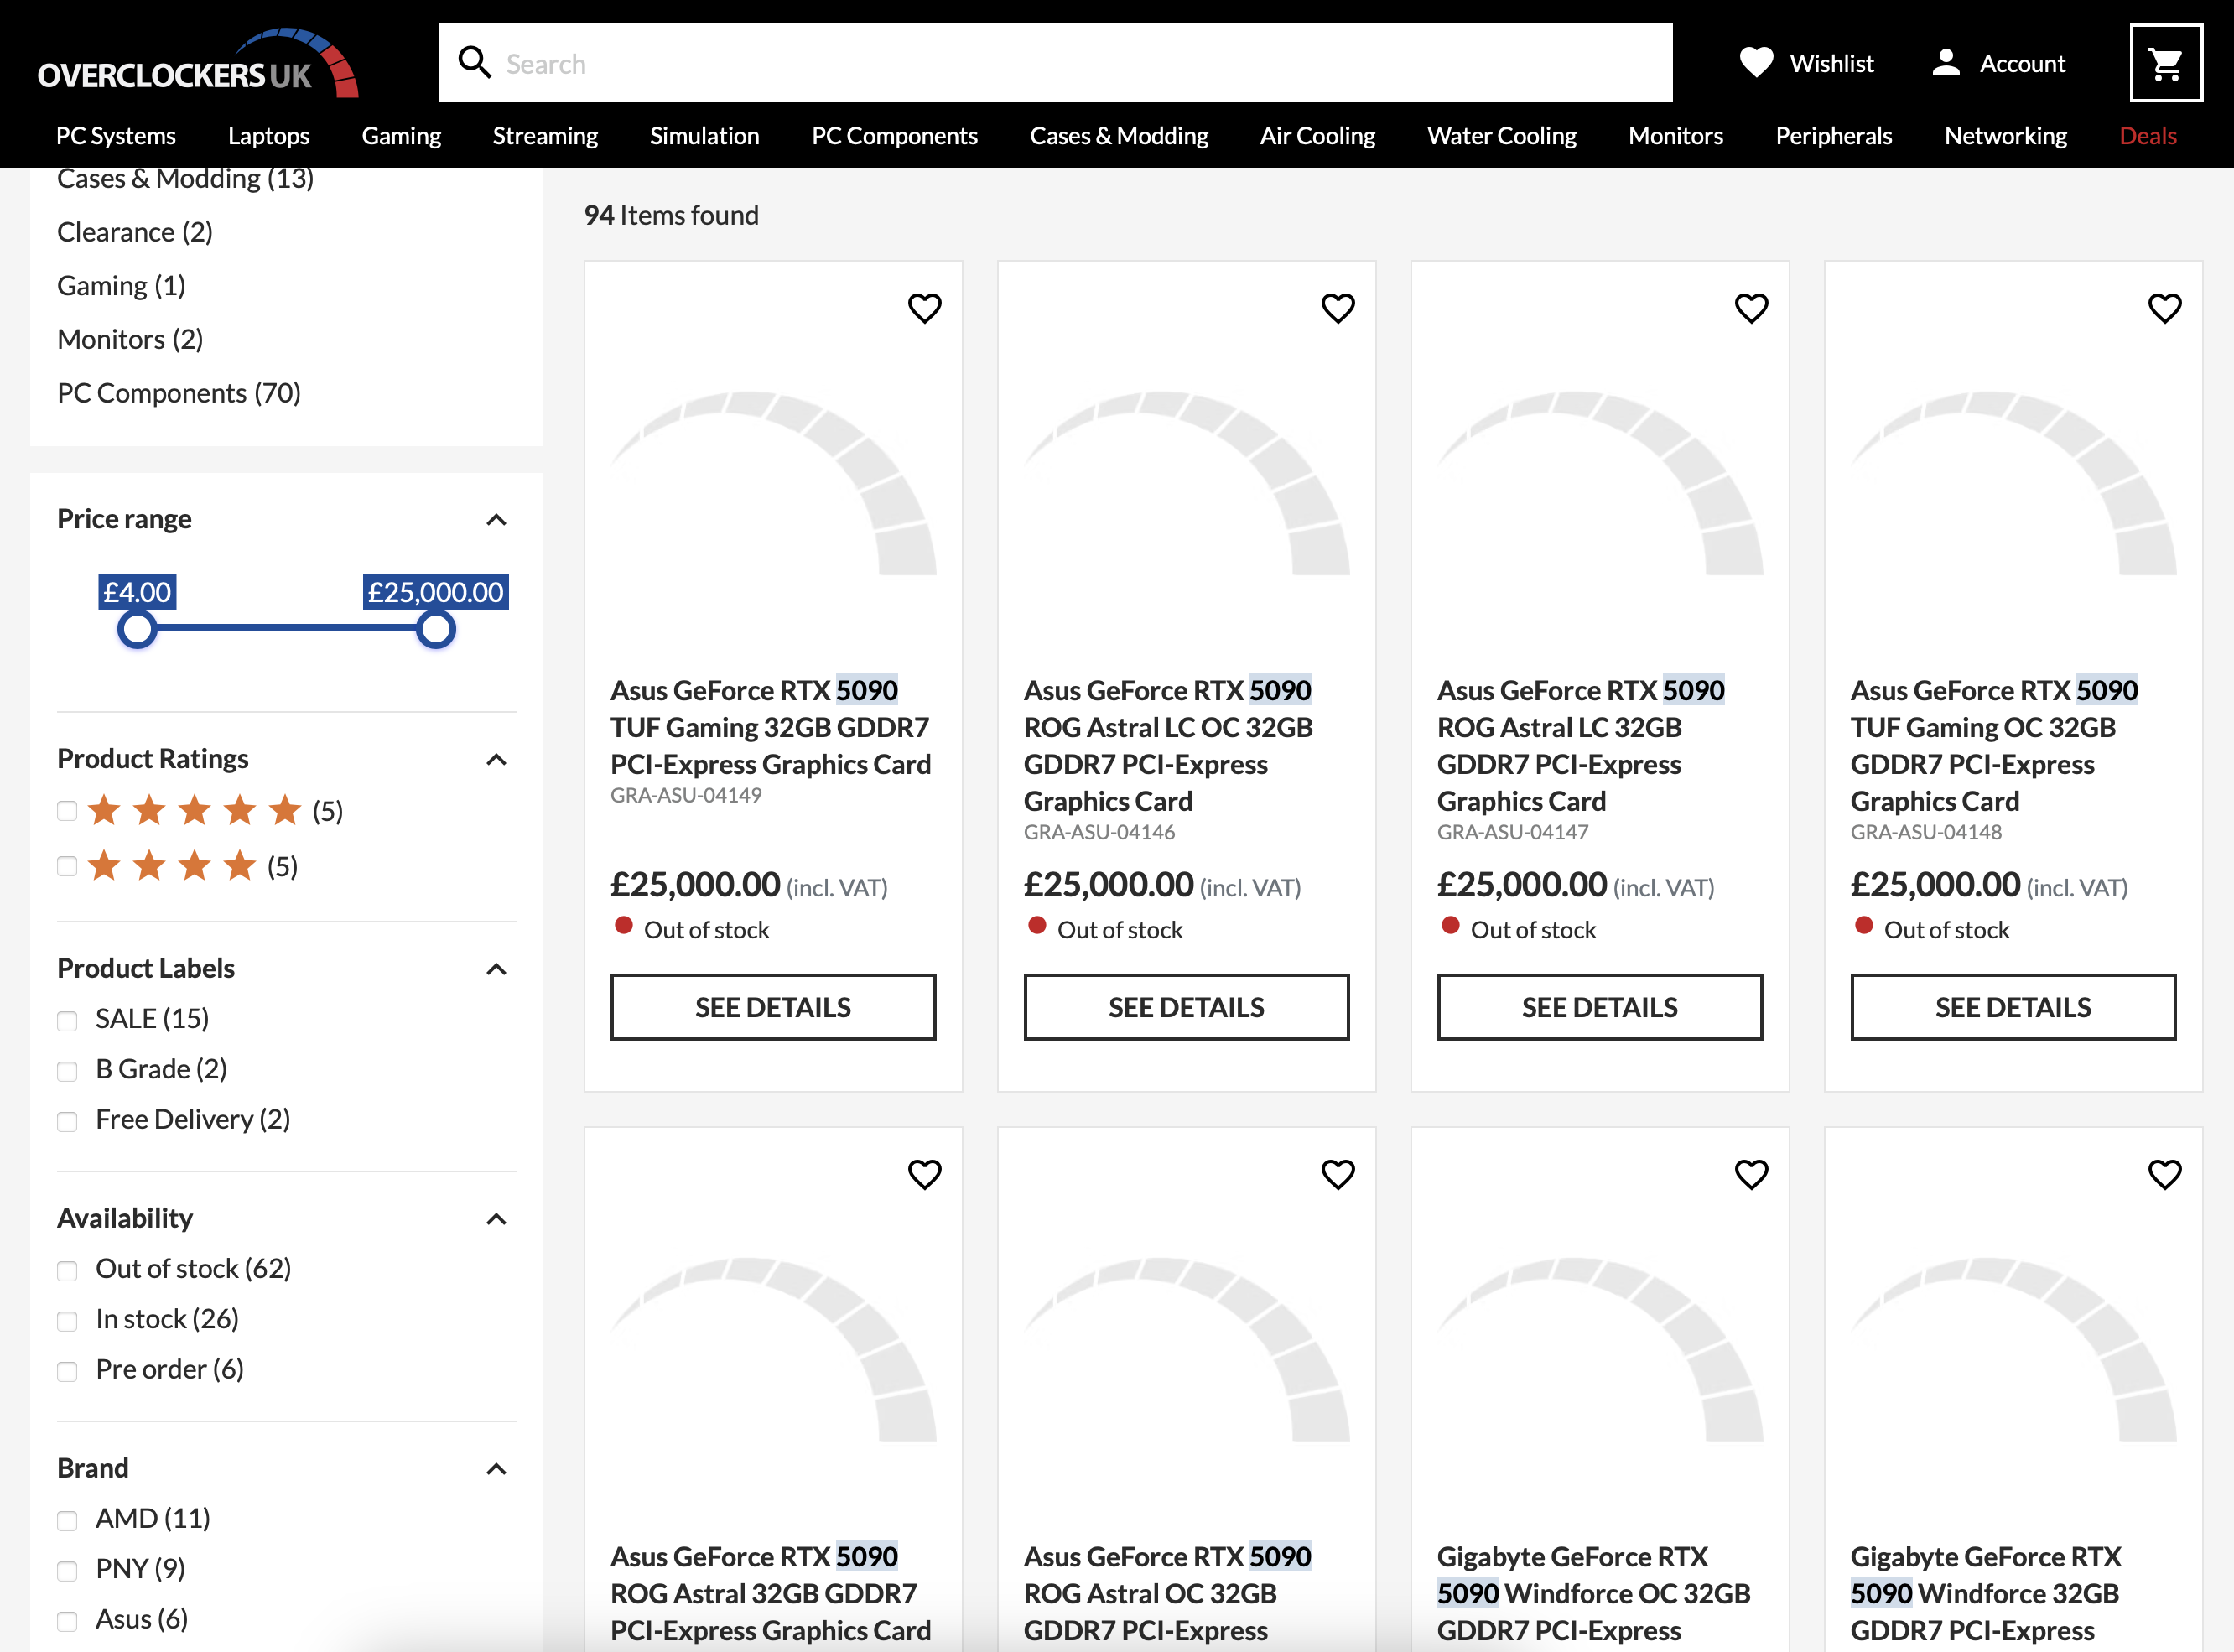Click inside the search input field
This screenshot has width=2234, height=1652.
pos(1000,62)
